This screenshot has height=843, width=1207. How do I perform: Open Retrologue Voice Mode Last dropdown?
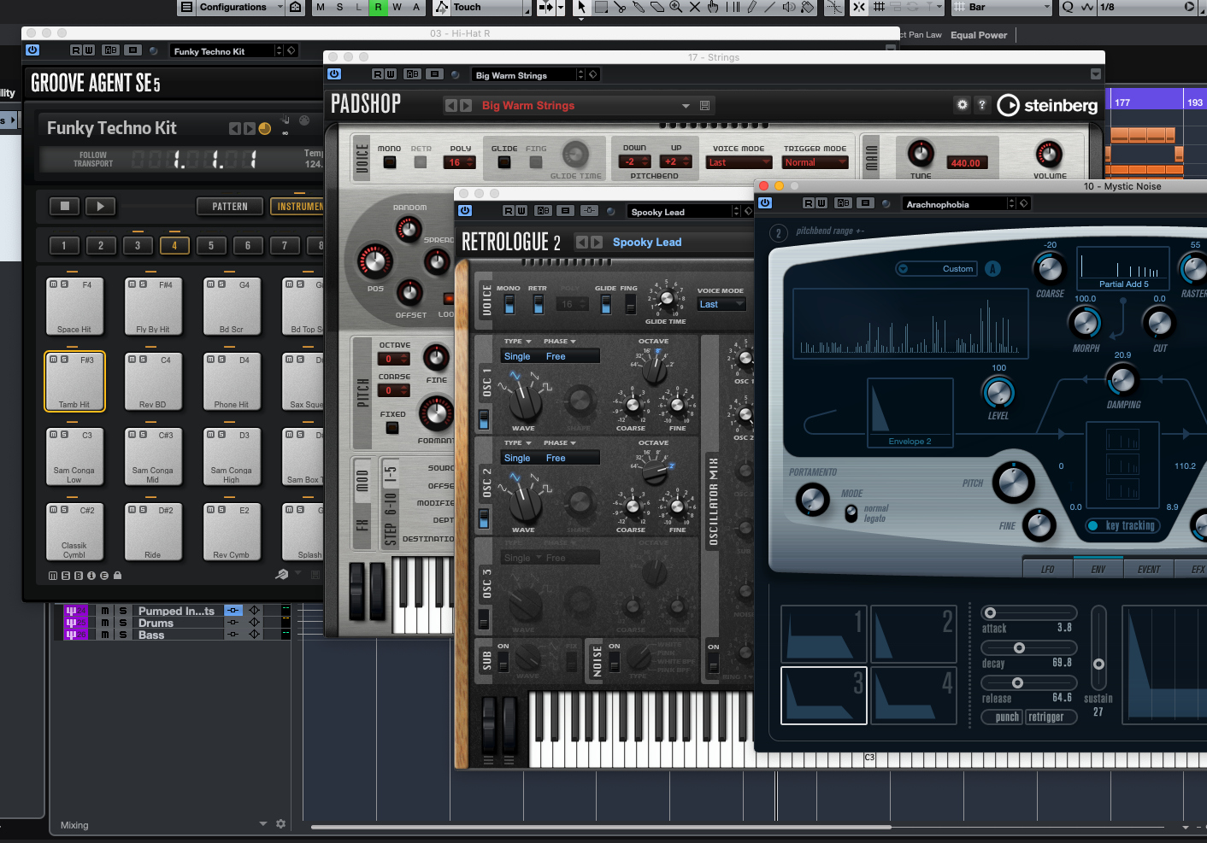click(x=721, y=304)
